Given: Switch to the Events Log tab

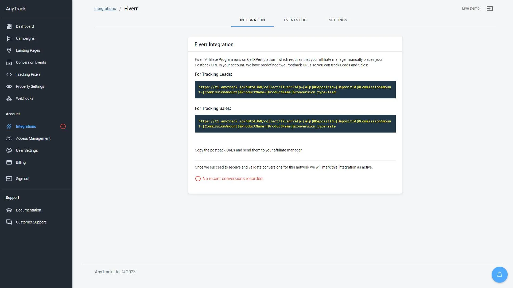Looking at the screenshot, I should (x=295, y=20).
